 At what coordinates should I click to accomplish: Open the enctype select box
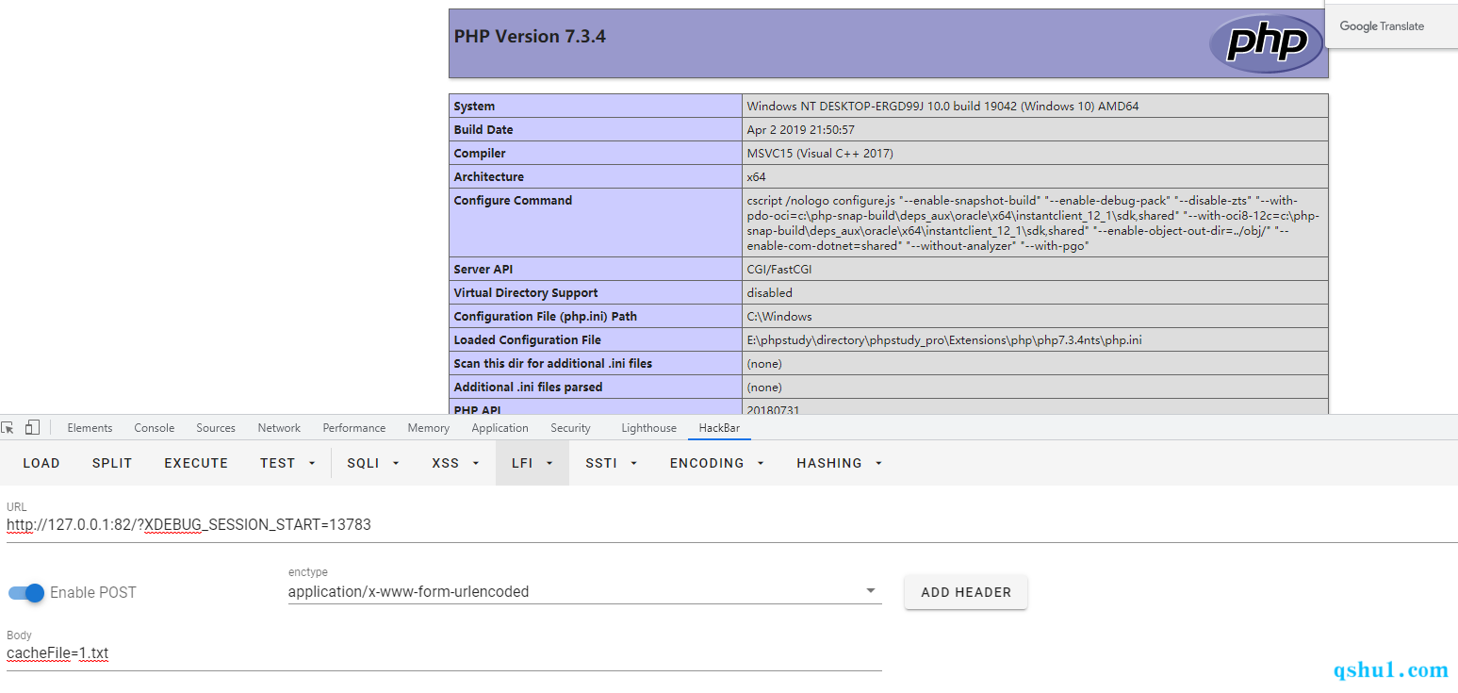click(x=584, y=592)
